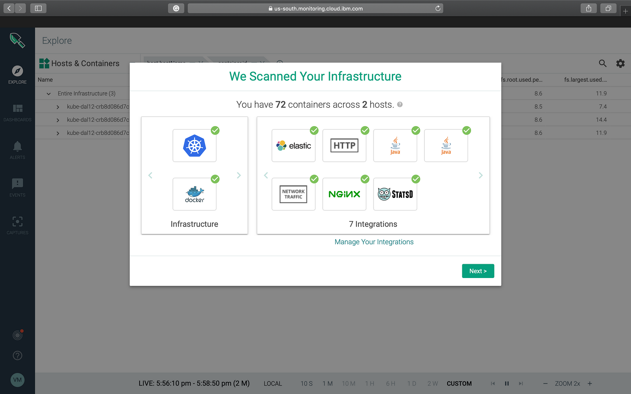Select the 6 H time range
The image size is (631, 394).
pyautogui.click(x=391, y=384)
